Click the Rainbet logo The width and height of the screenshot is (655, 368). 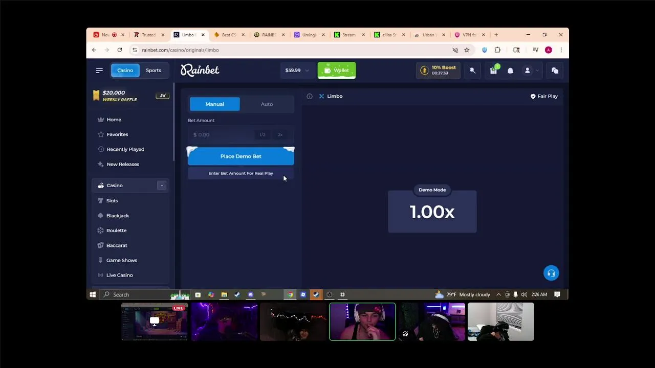pyautogui.click(x=200, y=70)
